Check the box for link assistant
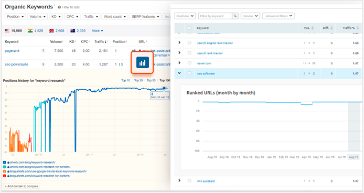The image size is (364, 193). (x=189, y=181)
